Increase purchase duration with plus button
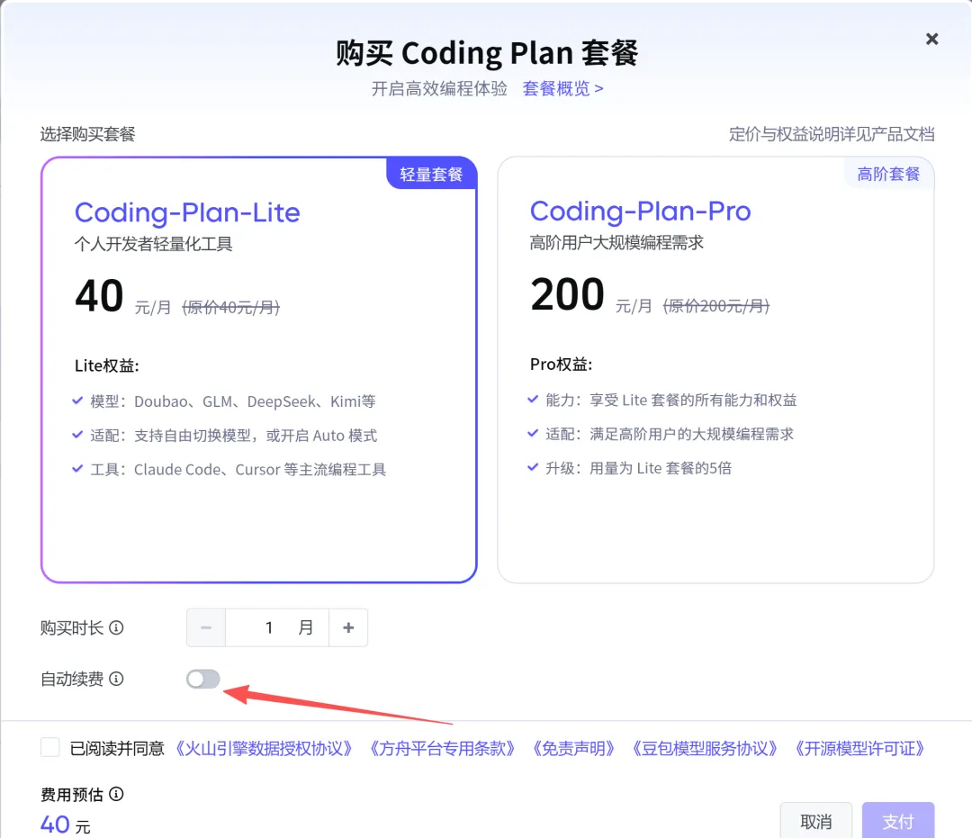Image resolution: width=972 pixels, height=838 pixels. 348,628
